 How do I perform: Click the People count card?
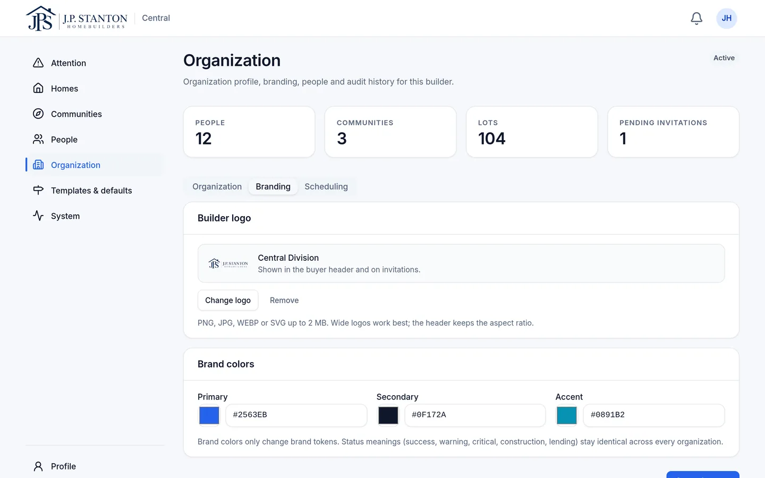249,132
